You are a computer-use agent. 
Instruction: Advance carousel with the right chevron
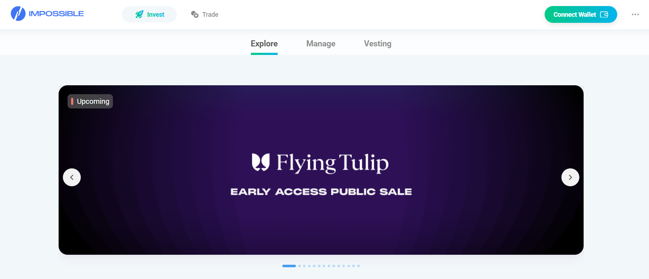coord(570,177)
